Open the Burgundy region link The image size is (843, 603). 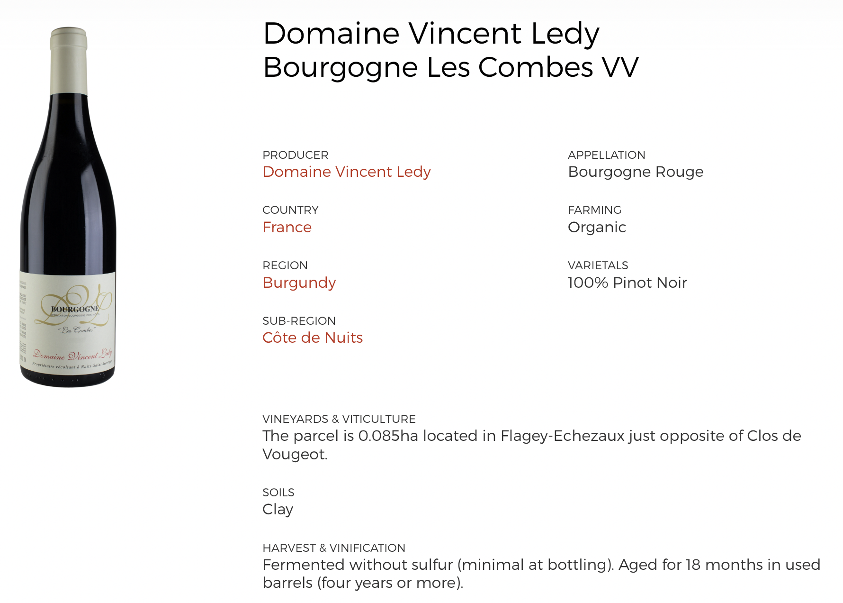(299, 283)
